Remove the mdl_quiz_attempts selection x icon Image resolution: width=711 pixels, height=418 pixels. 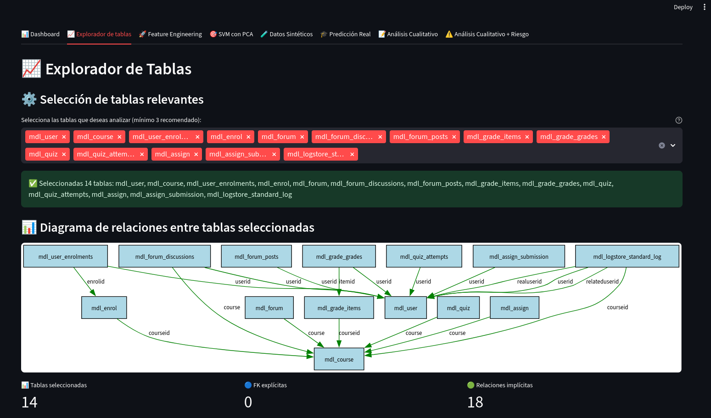(x=142, y=154)
